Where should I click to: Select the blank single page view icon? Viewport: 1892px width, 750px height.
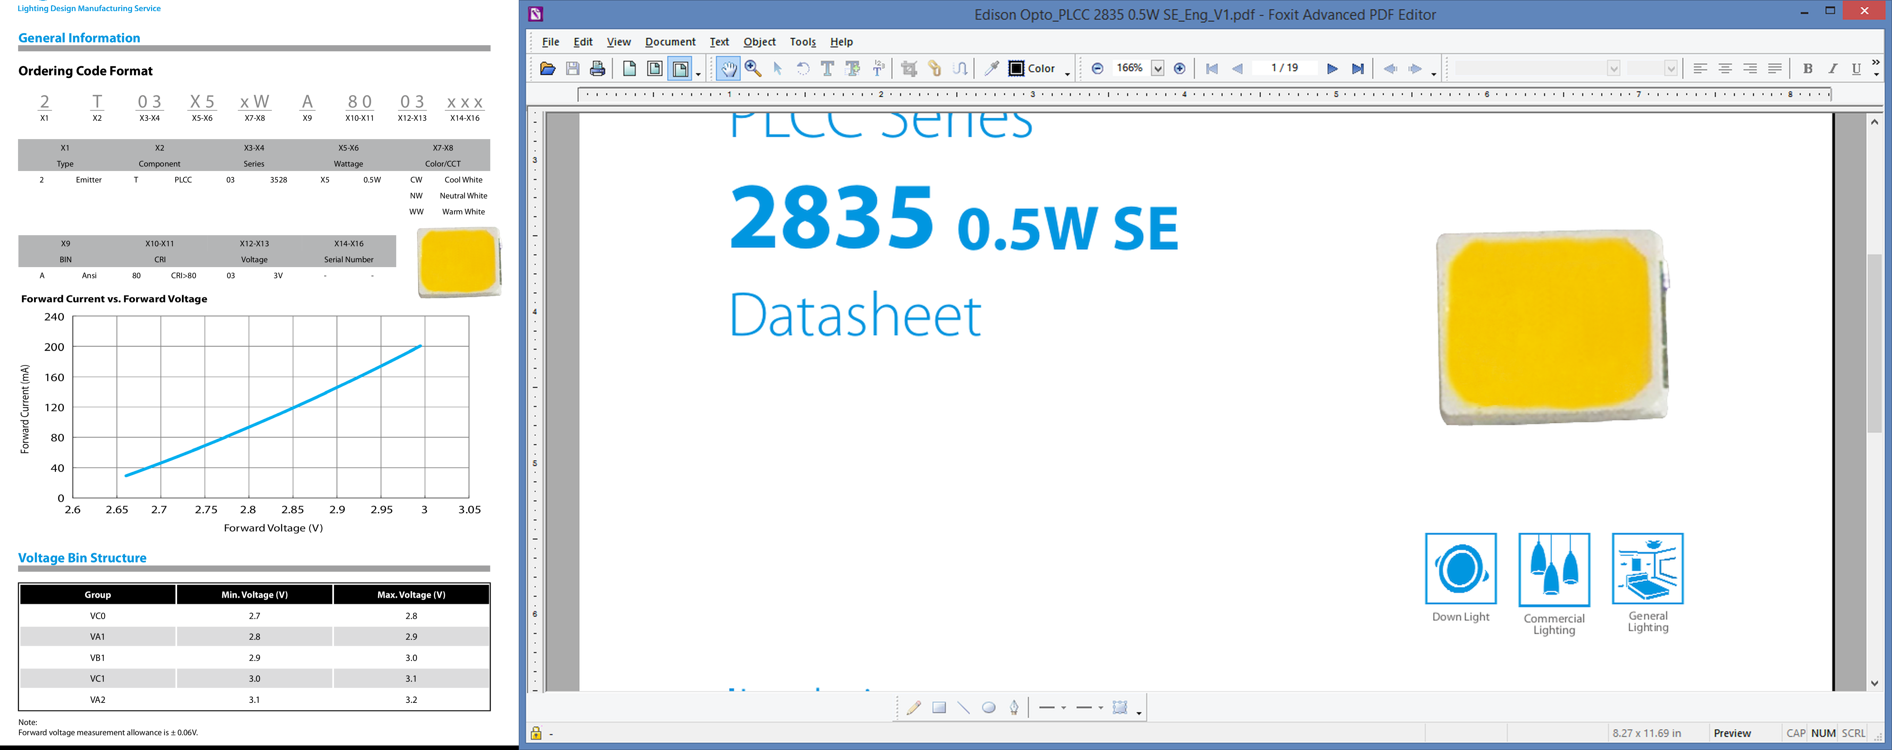[629, 68]
